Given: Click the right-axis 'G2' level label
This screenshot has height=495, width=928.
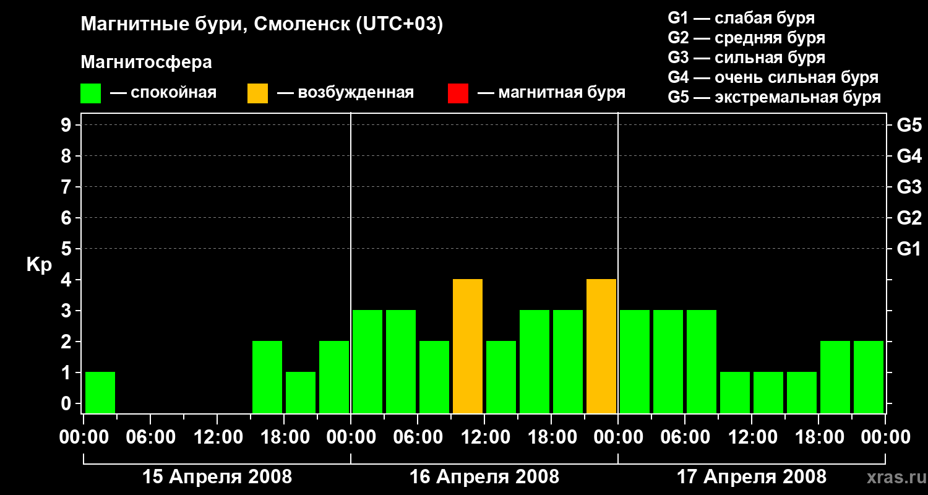Looking at the screenshot, I should pyautogui.click(x=909, y=218).
